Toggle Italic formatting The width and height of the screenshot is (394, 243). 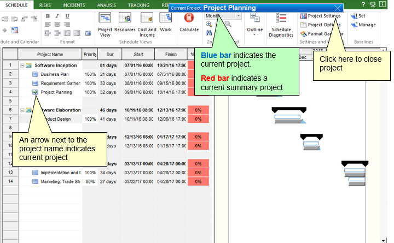[57, 16]
